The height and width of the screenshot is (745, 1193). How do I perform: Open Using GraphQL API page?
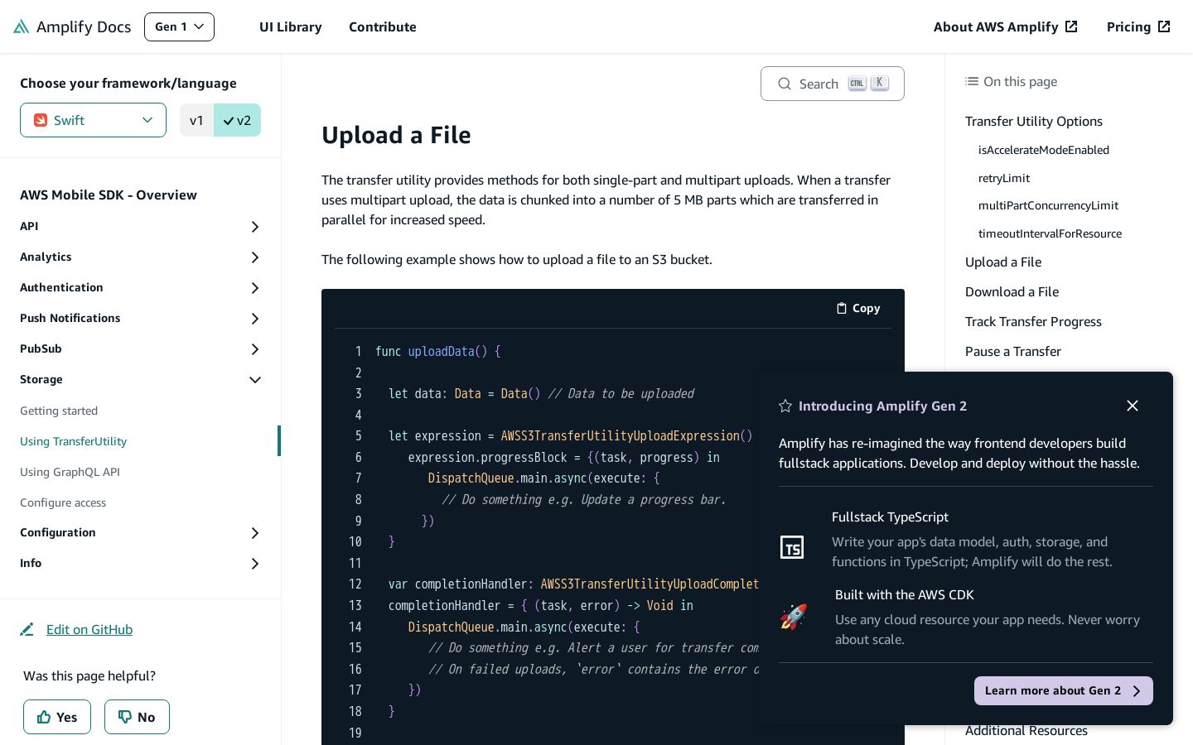click(x=70, y=472)
